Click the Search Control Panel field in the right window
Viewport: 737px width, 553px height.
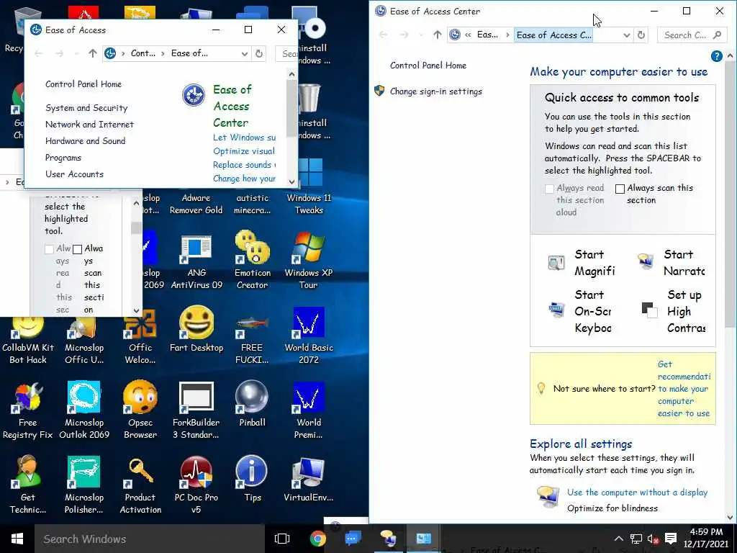[692, 35]
